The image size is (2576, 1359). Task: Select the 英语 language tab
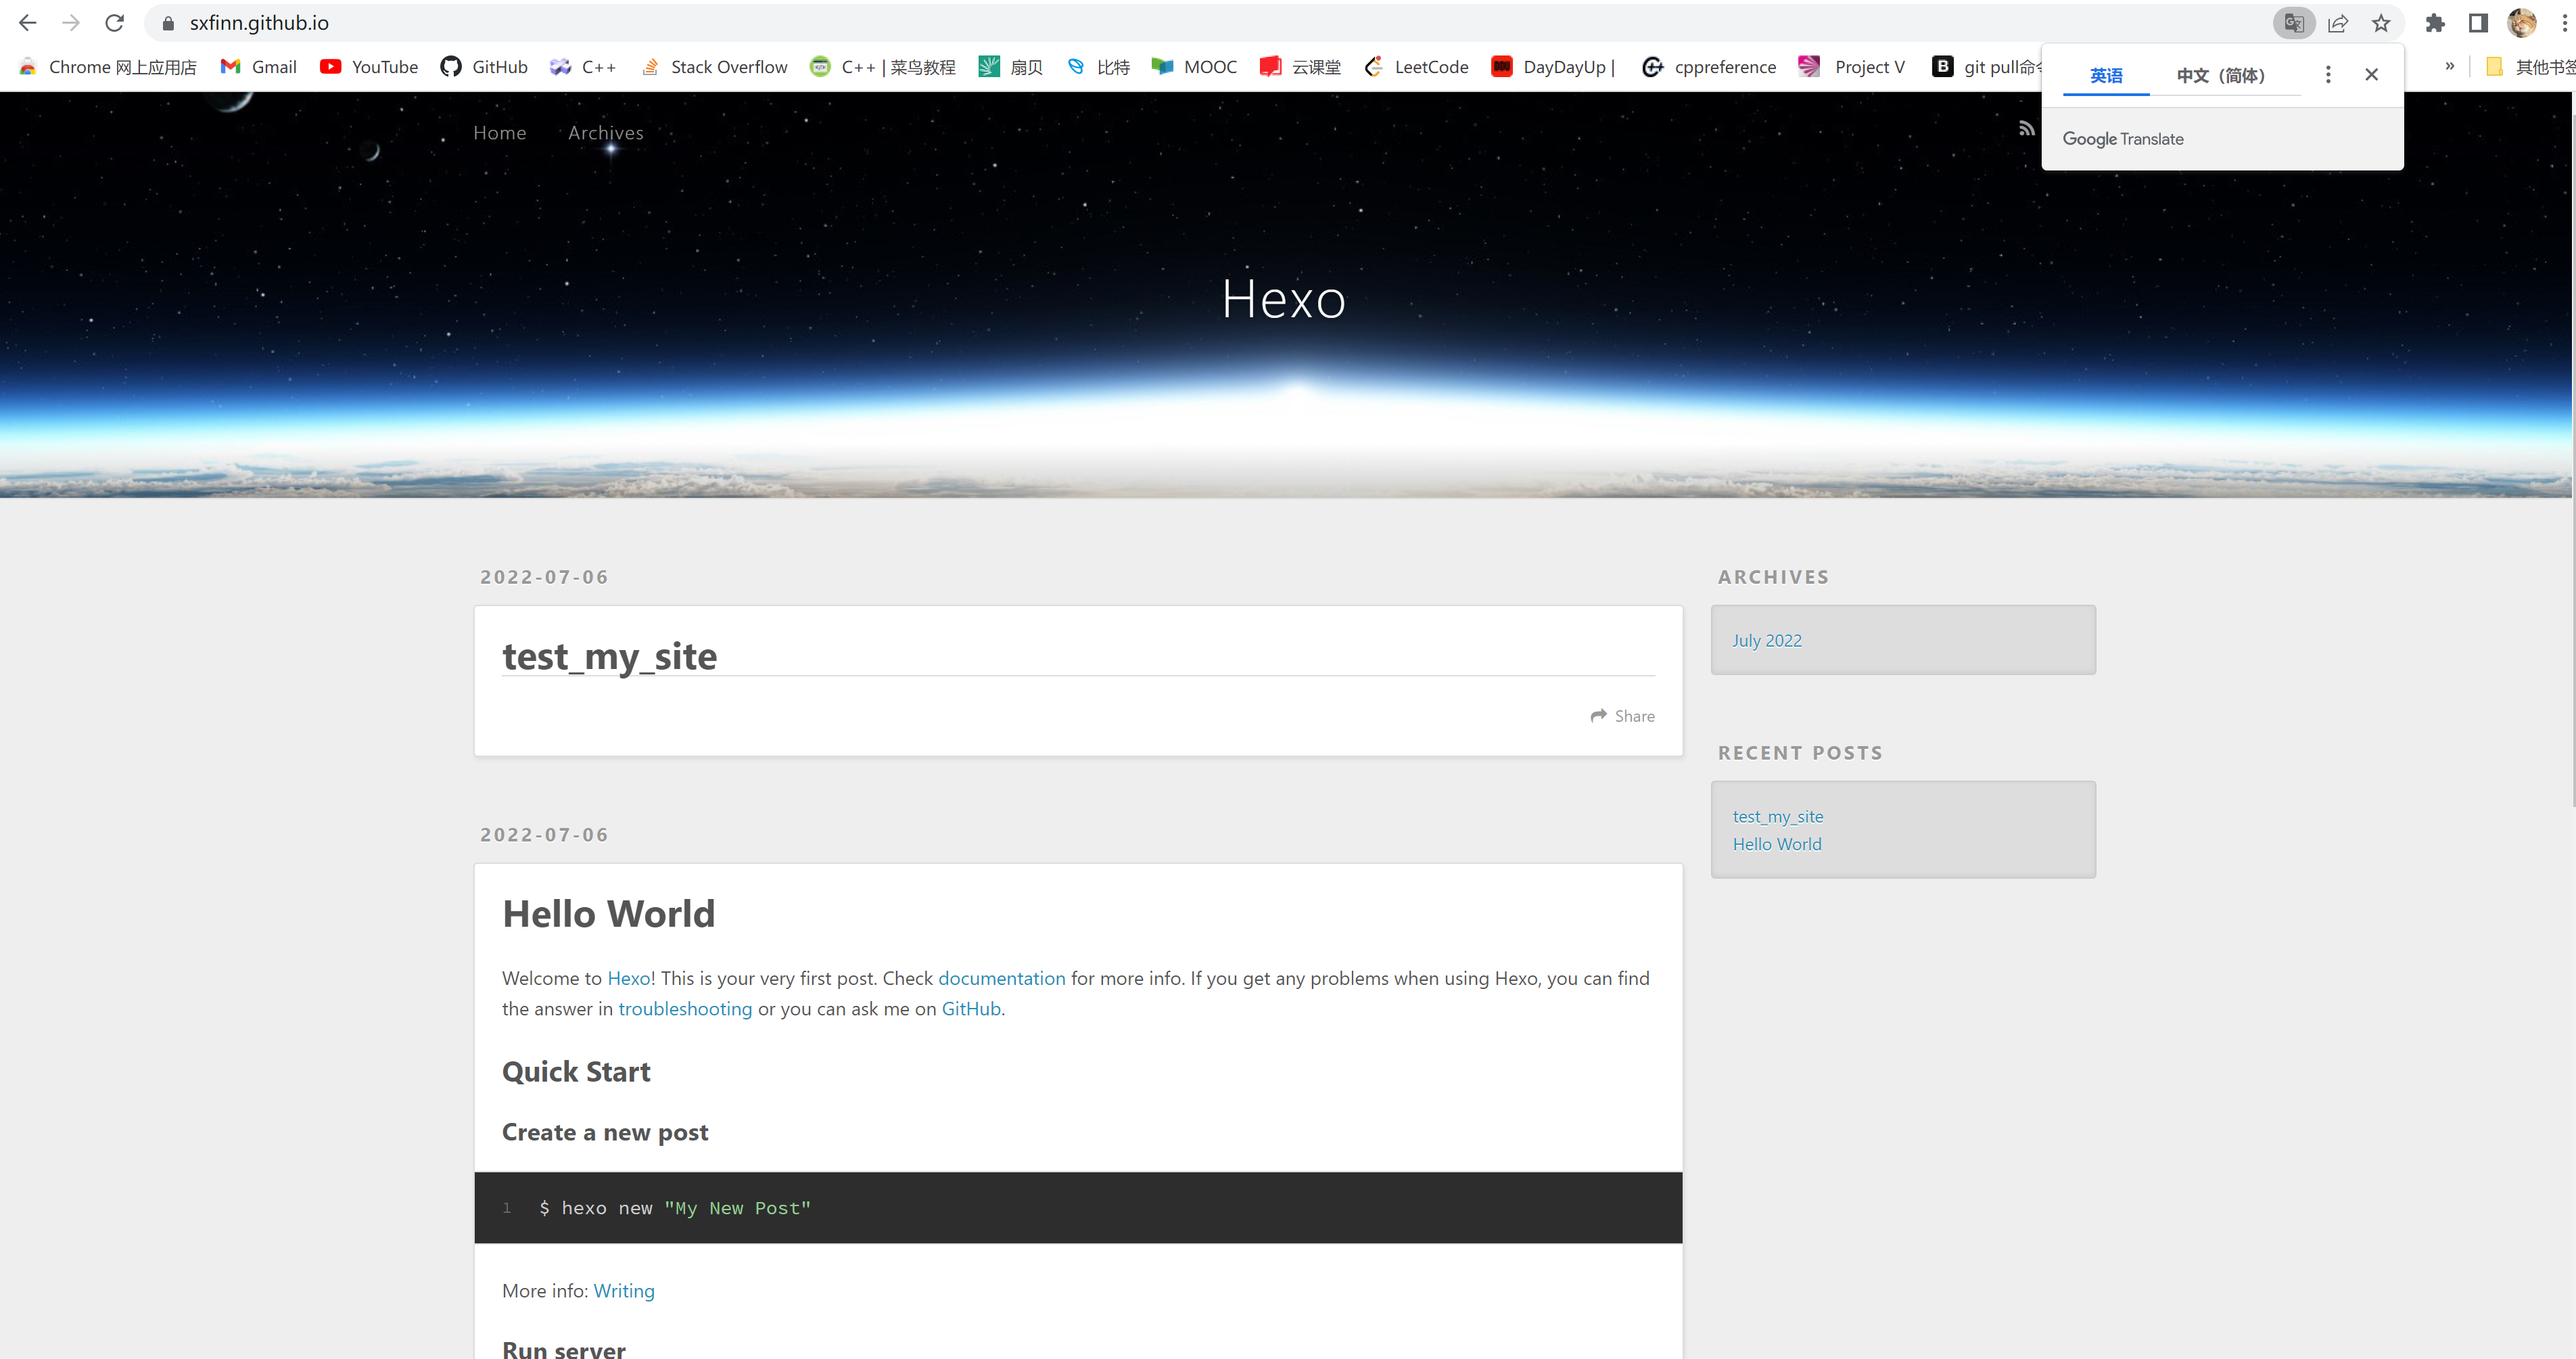2106,75
